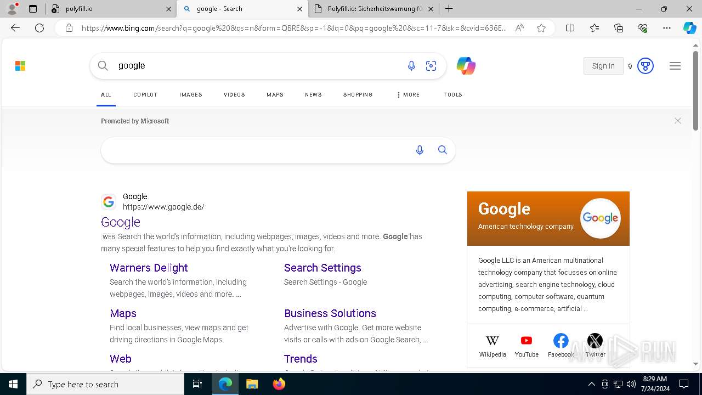Image resolution: width=702 pixels, height=395 pixels.
Task: Expand the MORE search categories dropdown
Action: click(407, 95)
